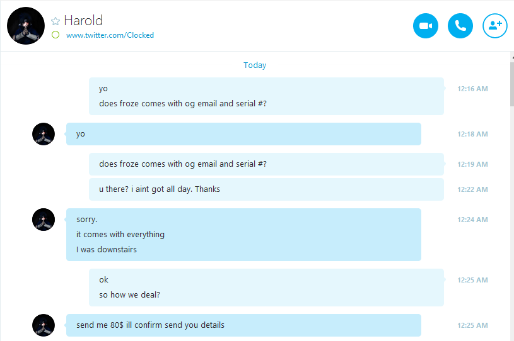Click the chat scrollbar thumb
514x341 pixels.
click(511, 84)
